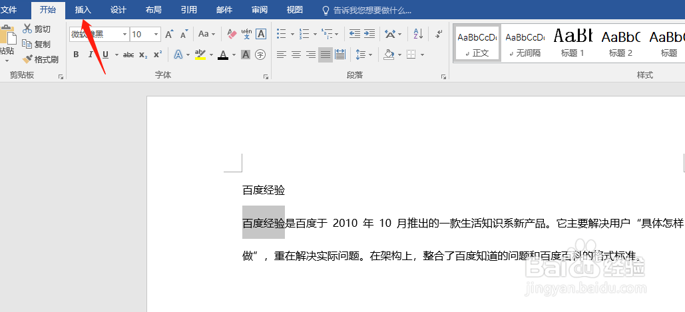This screenshot has height=312, width=685.
Task: Apply bullet list formatting
Action: click(282, 34)
